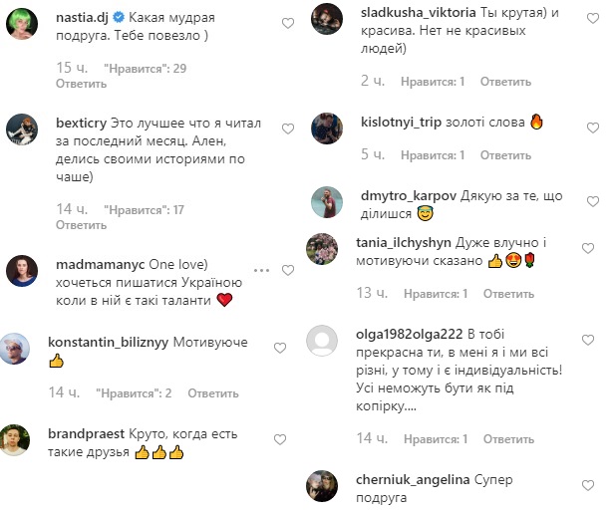
Task: Like nastia.dj's comment with heart icon
Action: coord(288,23)
